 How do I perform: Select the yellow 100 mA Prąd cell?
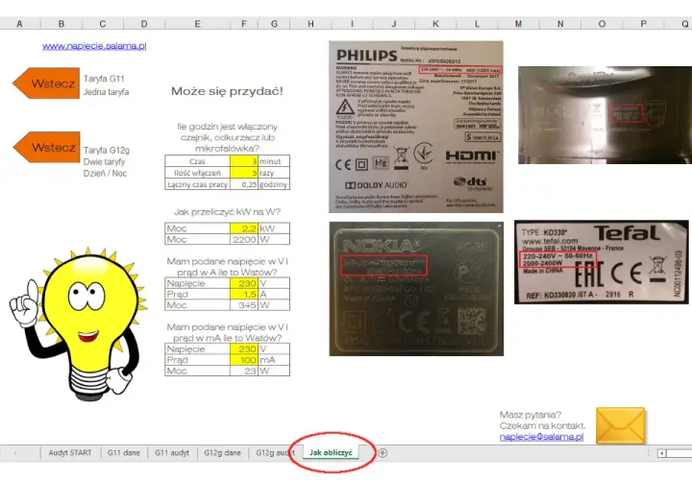point(243,360)
